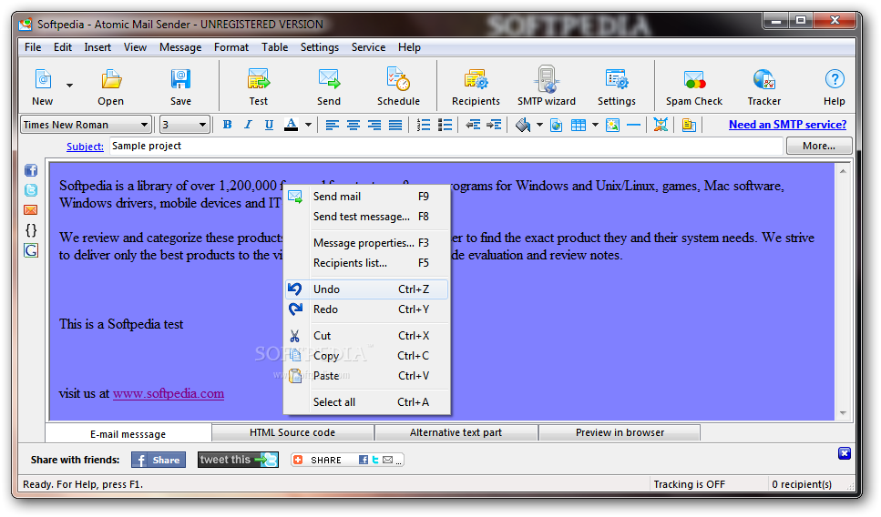The height and width of the screenshot is (517, 881).
Task: Toggle underline formatting
Action: pos(269,125)
